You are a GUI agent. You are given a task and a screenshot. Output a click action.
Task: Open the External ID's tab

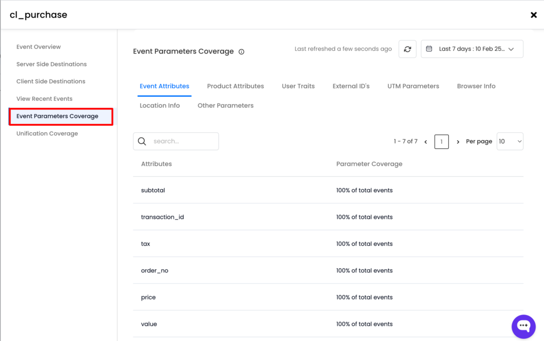pyautogui.click(x=351, y=86)
